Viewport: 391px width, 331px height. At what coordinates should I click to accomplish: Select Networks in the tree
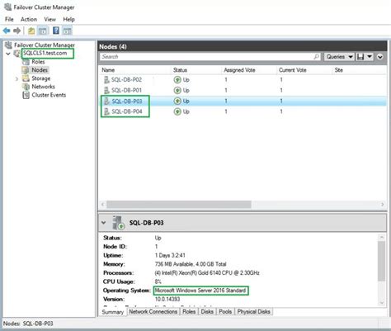tap(43, 87)
